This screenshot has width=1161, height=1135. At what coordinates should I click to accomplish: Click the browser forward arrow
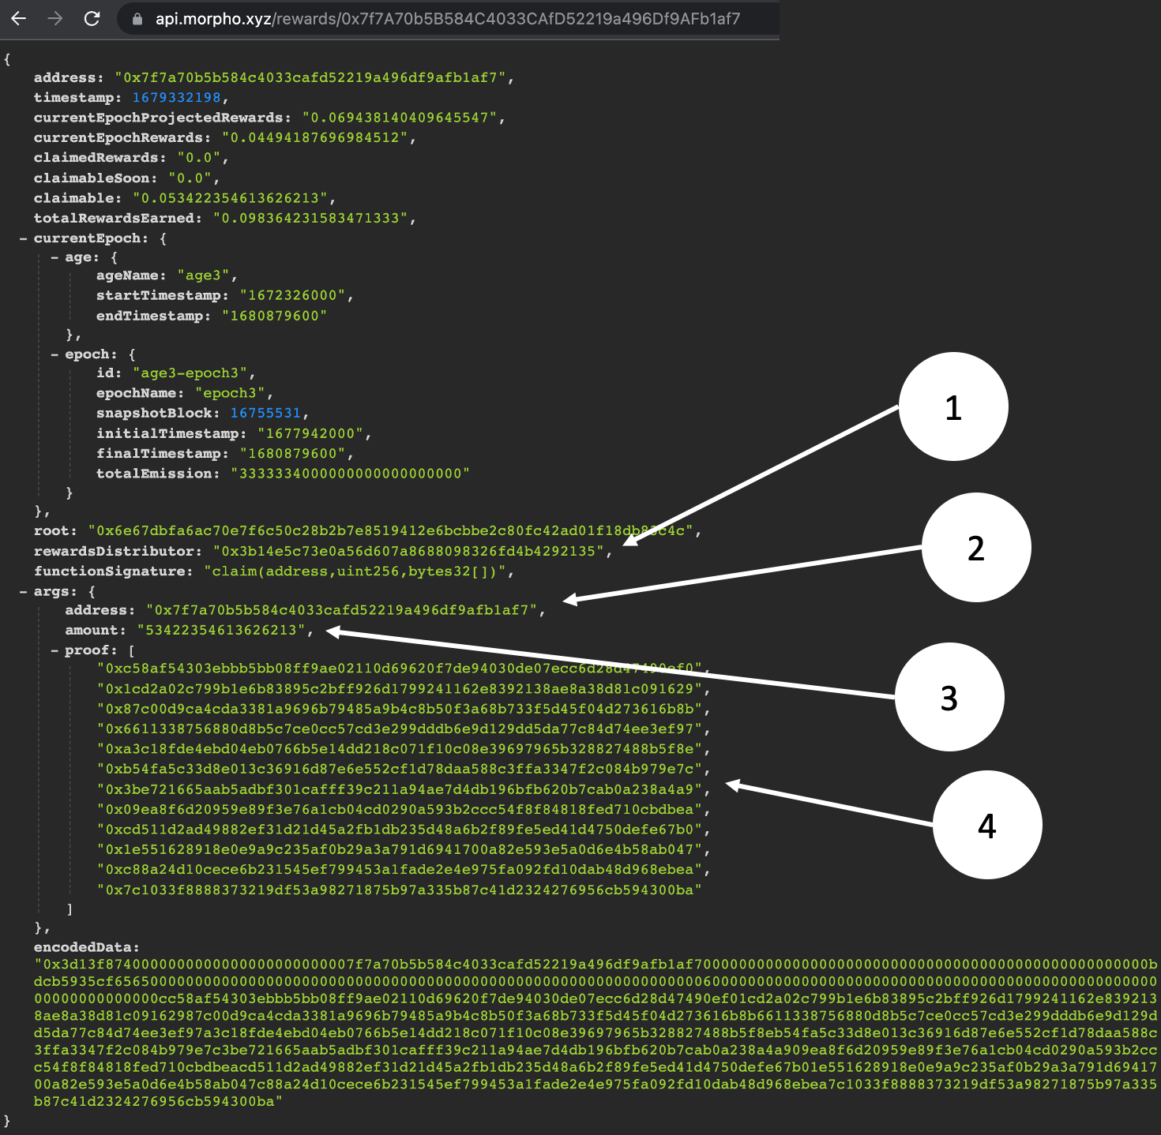pos(55,18)
